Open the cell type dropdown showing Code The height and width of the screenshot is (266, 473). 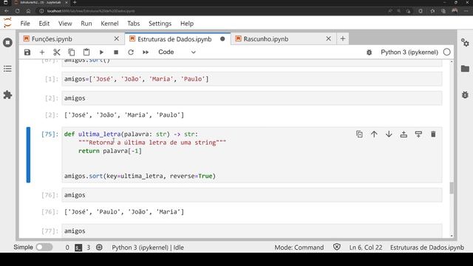[177, 52]
